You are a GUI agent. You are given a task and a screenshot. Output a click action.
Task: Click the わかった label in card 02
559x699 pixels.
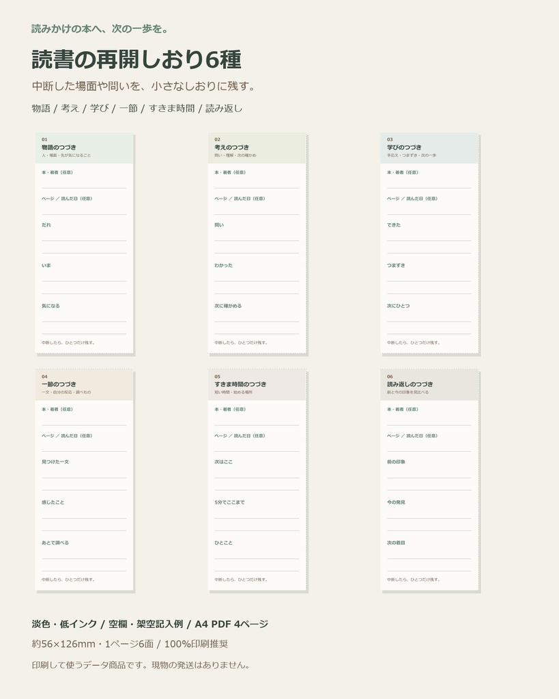[223, 266]
